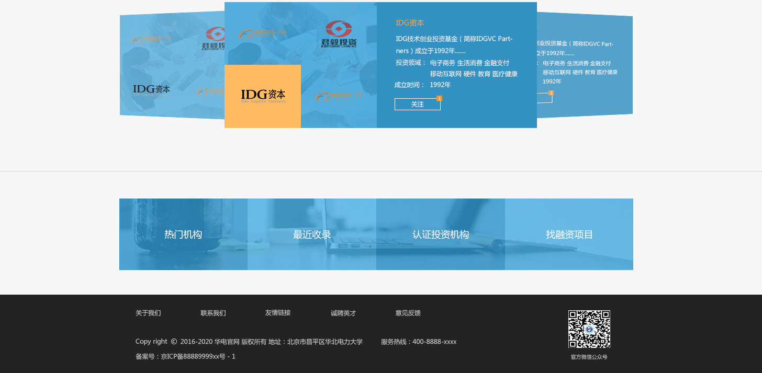Open the IDG资本 orange title link

[x=410, y=23]
